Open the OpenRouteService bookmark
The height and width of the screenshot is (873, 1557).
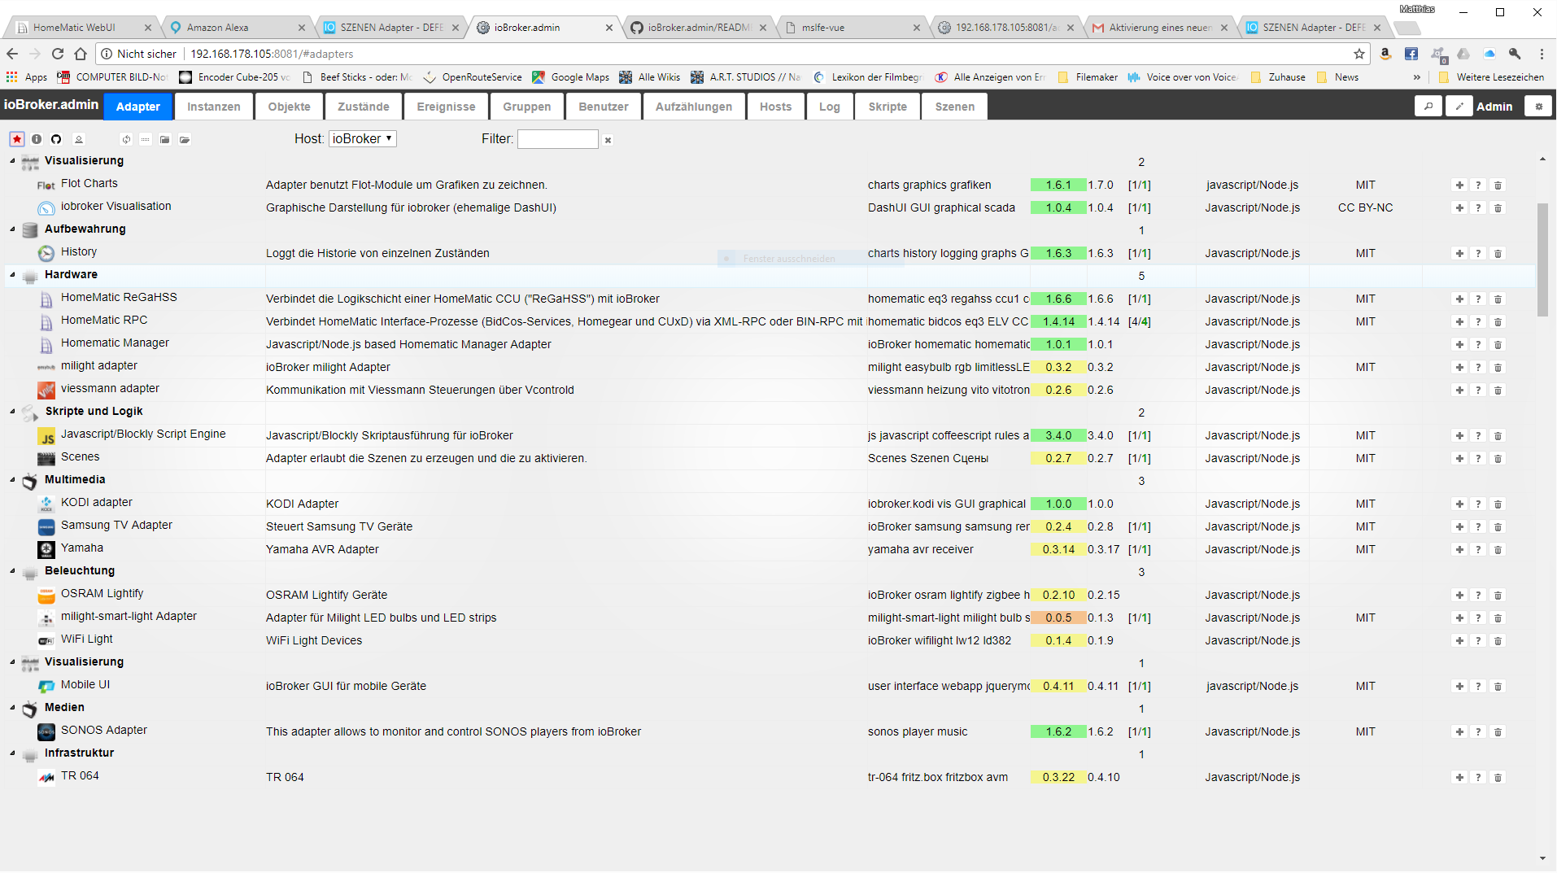473,77
